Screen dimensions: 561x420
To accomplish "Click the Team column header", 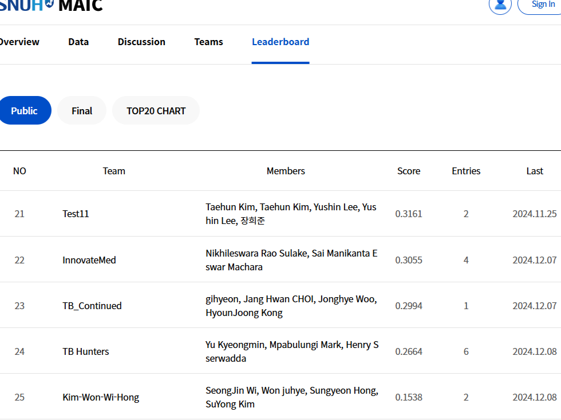I will point(114,171).
